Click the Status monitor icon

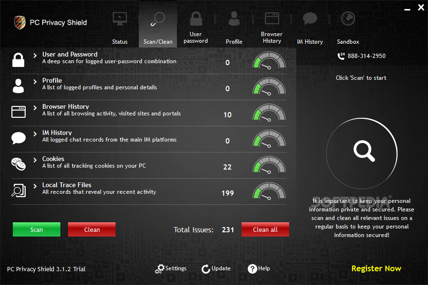coord(119,19)
